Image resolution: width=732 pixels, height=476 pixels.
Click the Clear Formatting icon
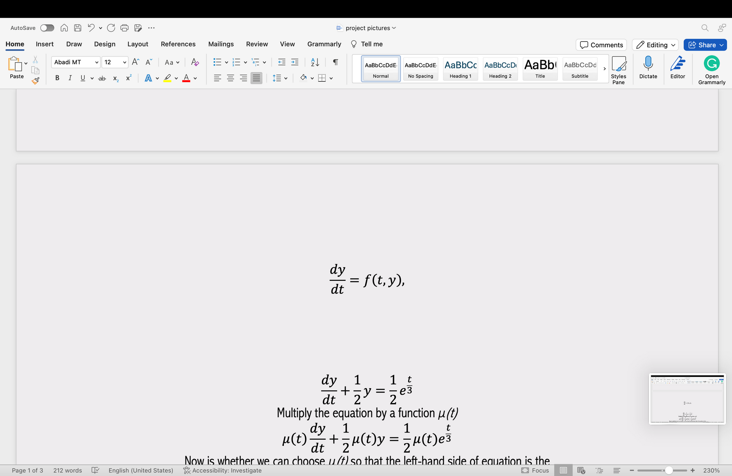pos(195,62)
